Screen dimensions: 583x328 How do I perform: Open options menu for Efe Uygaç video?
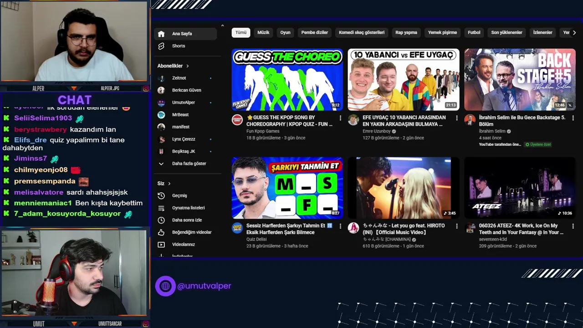pos(457,118)
